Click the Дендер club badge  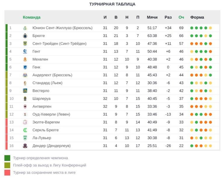[x=25, y=146]
